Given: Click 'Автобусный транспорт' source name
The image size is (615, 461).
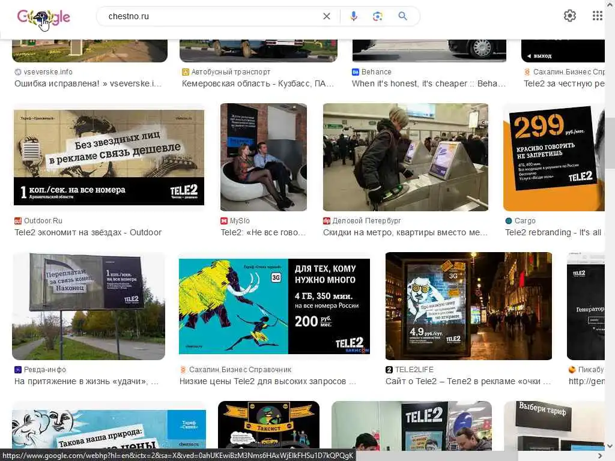Looking at the screenshot, I should tap(231, 72).
